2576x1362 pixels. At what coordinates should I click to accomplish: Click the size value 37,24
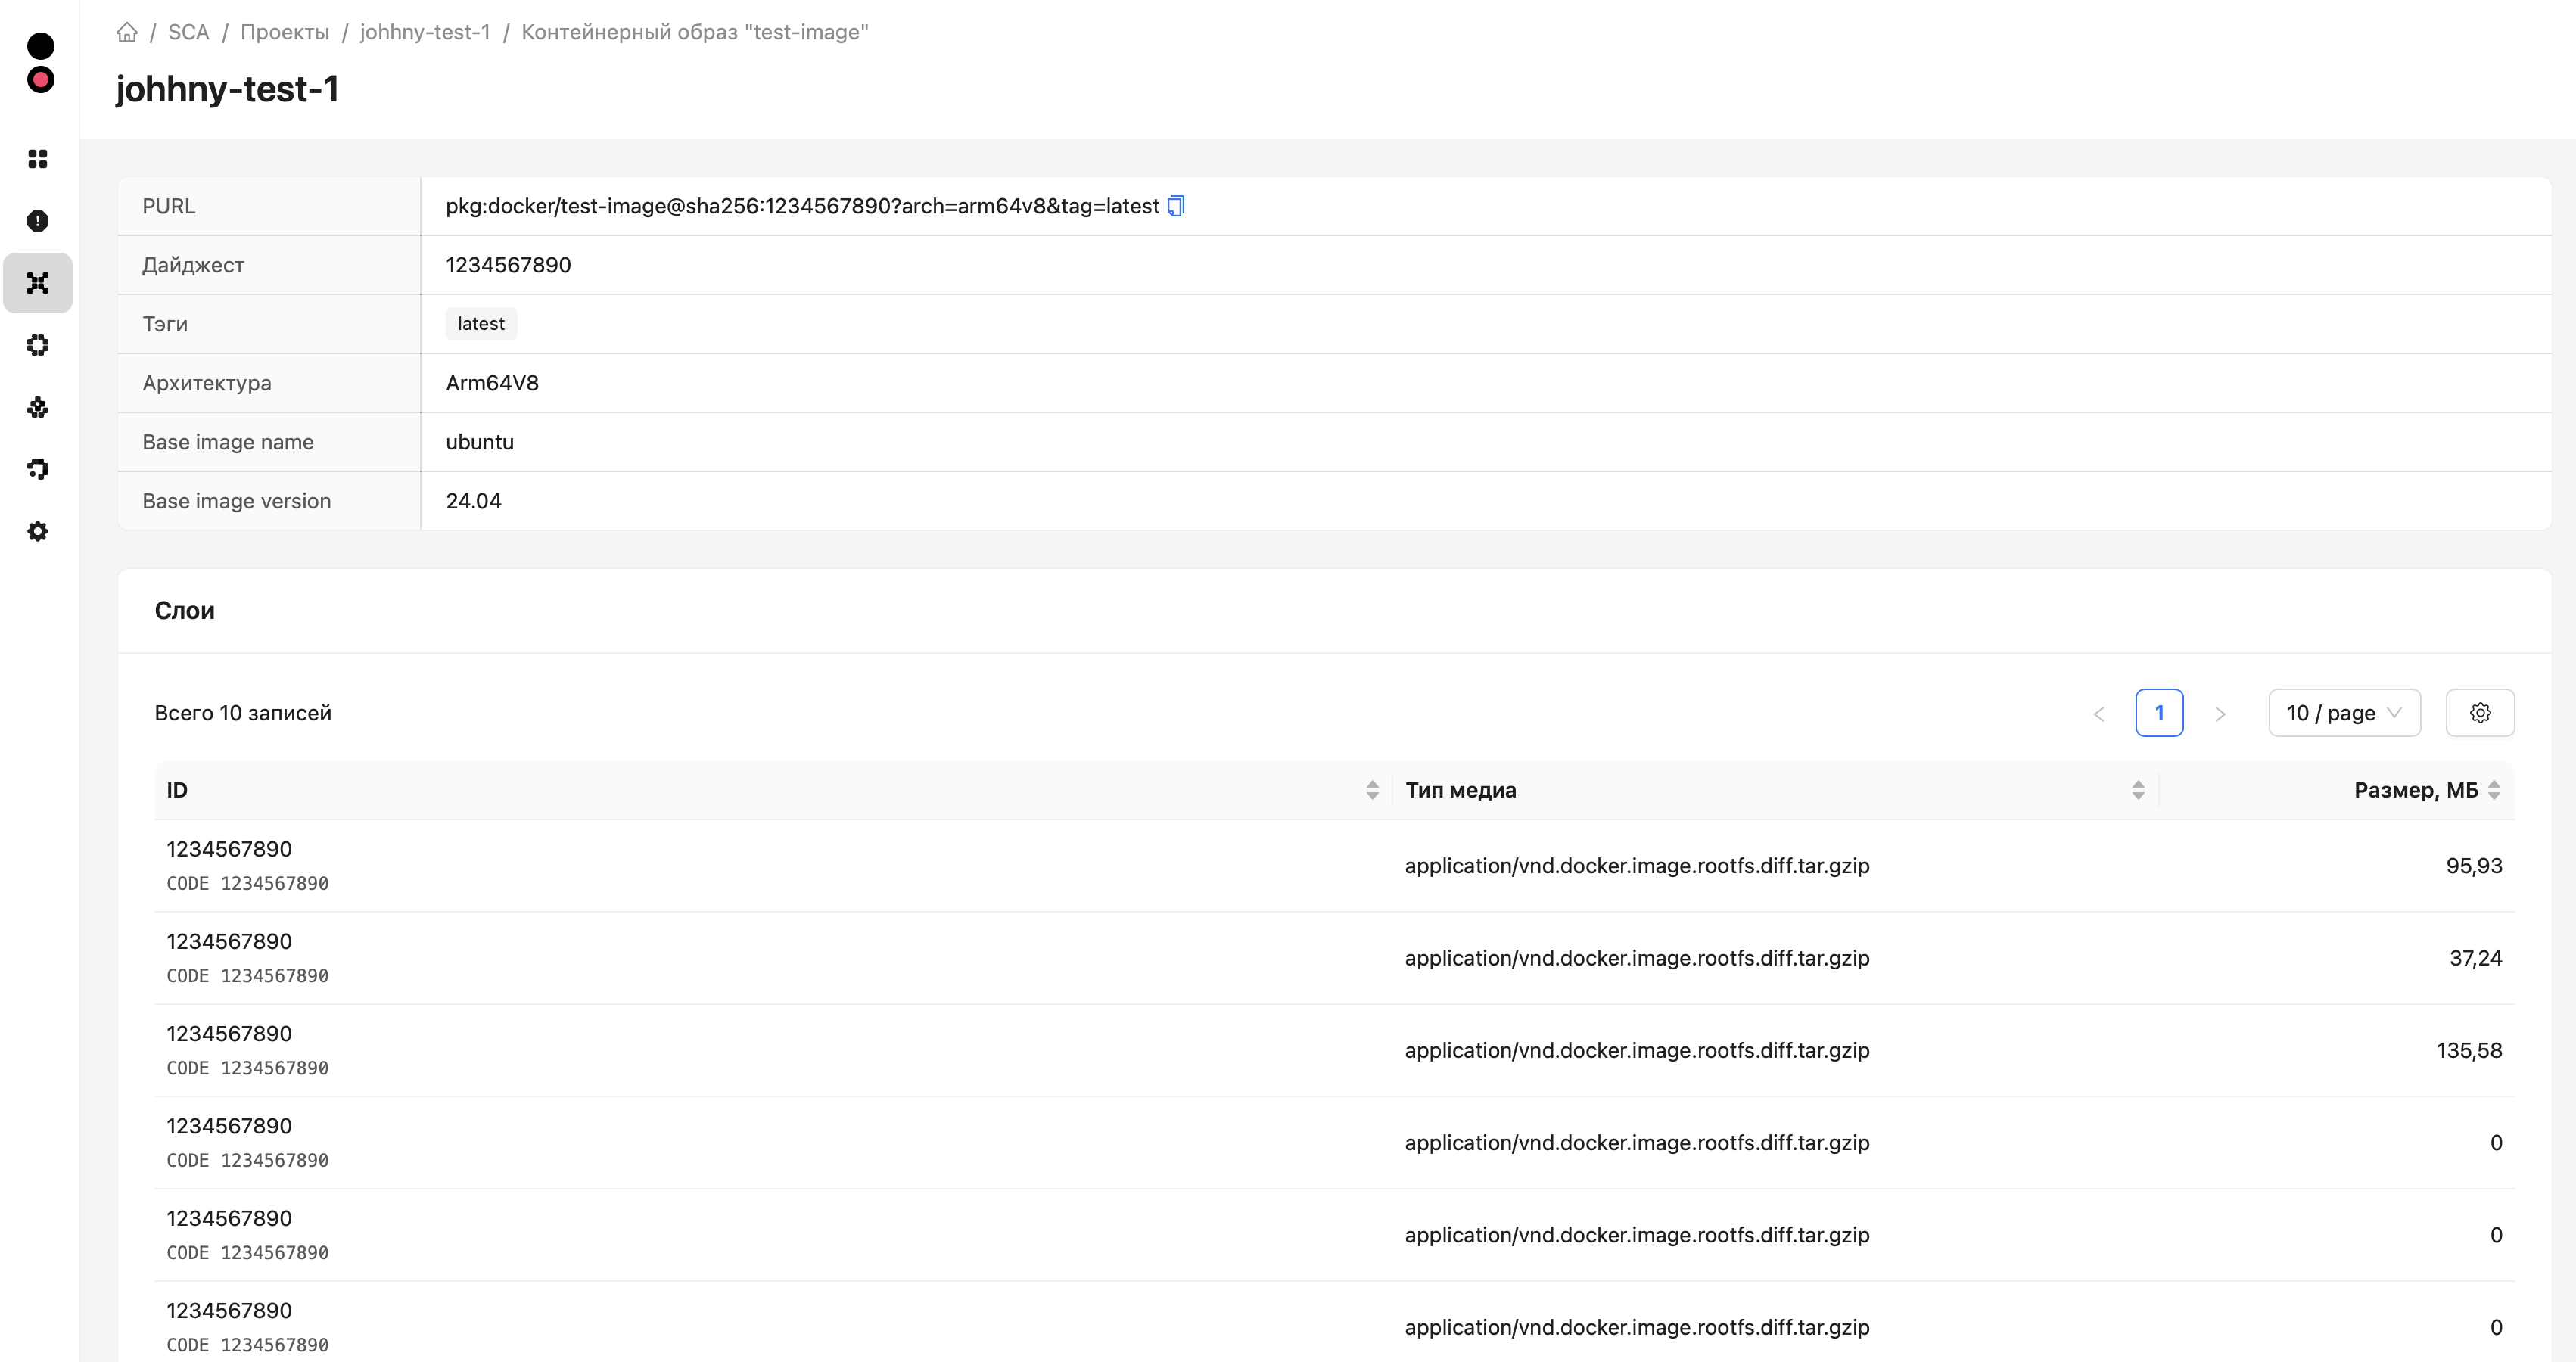click(x=2475, y=958)
